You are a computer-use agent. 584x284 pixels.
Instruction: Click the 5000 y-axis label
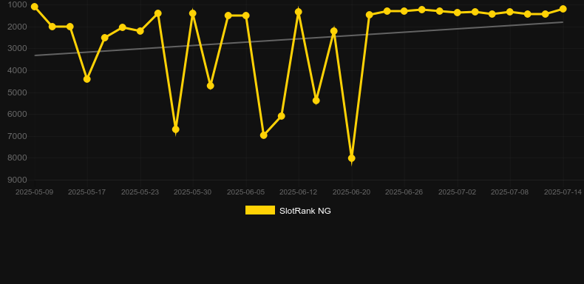click(18, 92)
